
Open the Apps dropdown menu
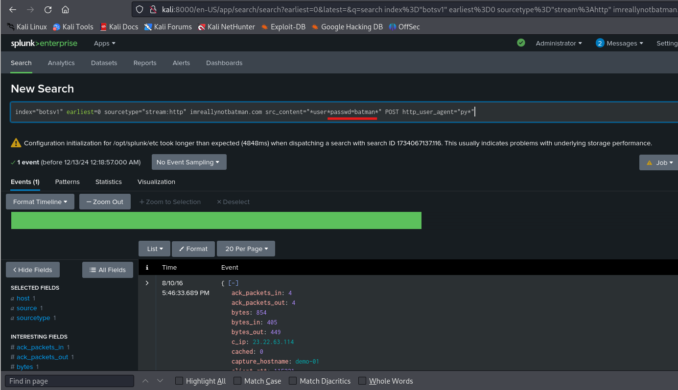[105, 43]
